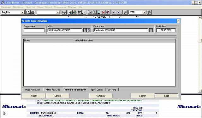Switch to the Major Attributes tab

point(33,90)
